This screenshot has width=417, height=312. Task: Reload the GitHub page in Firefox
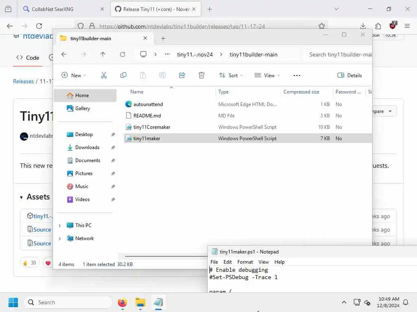[39, 26]
